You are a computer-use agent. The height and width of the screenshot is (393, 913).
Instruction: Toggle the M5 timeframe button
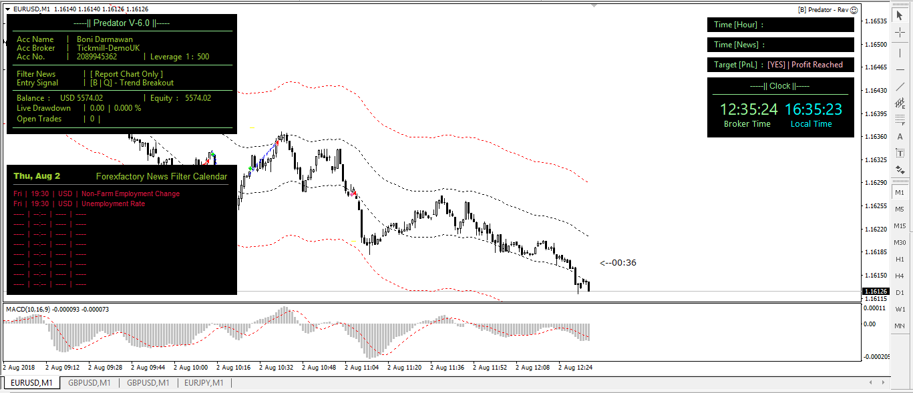[x=900, y=209]
